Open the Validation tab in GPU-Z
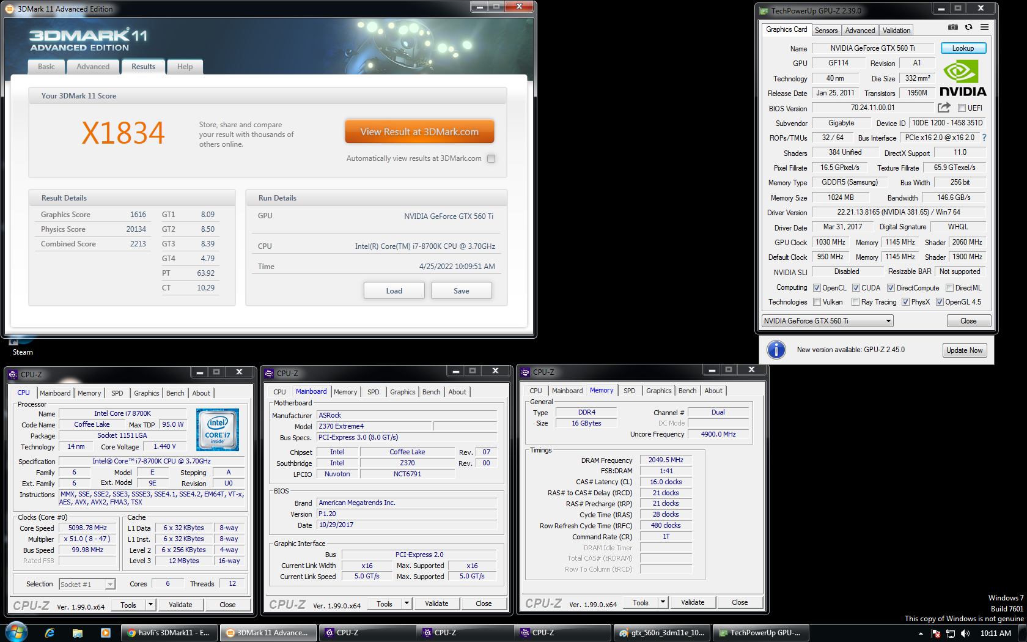The height and width of the screenshot is (642, 1027). click(x=896, y=31)
